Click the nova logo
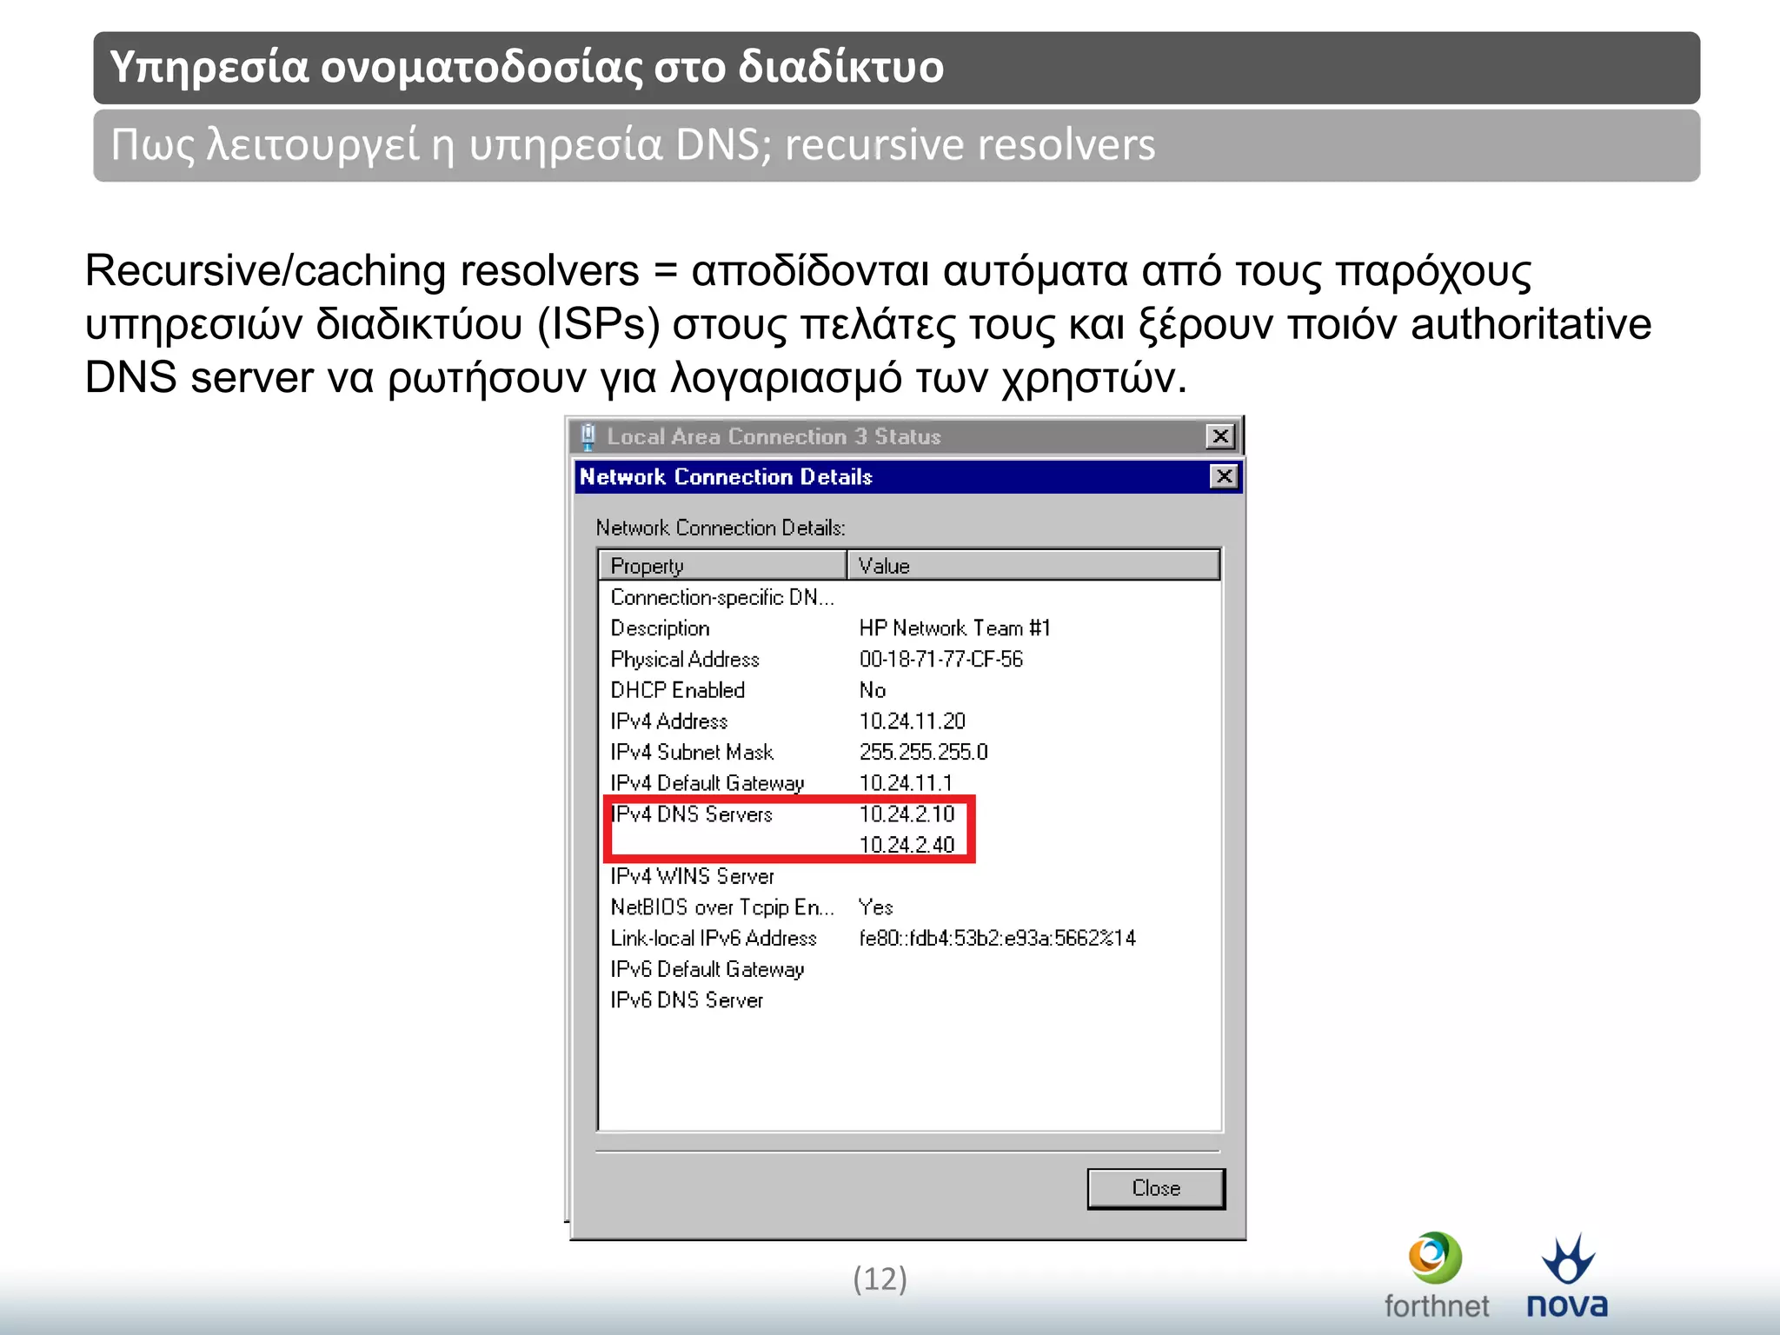 (1567, 1276)
